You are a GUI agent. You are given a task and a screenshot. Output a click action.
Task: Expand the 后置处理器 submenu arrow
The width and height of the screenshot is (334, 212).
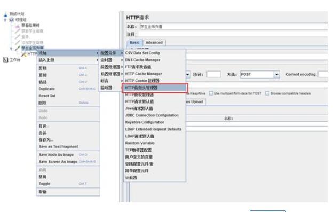pyautogui.click(x=122, y=74)
